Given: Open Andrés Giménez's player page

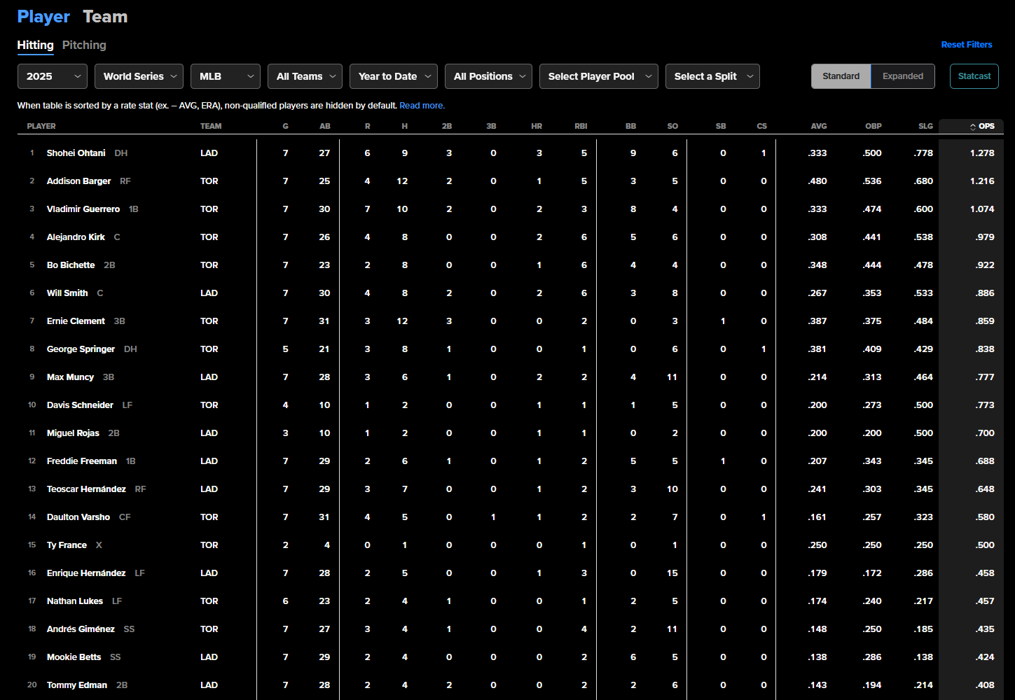Looking at the screenshot, I should pos(81,629).
